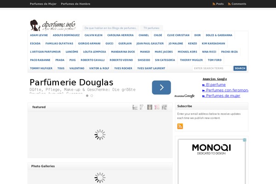The image size is (276, 184).
Task: Open Giorgio Armani category
Action: pyautogui.click(x=89, y=44)
